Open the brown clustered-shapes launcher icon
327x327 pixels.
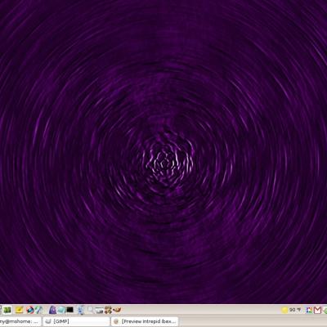pyautogui.click(x=108, y=310)
